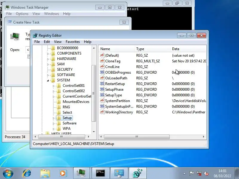Click the Action Center flag tray icon
Screen dimensions: 239x179
(x=191, y=173)
